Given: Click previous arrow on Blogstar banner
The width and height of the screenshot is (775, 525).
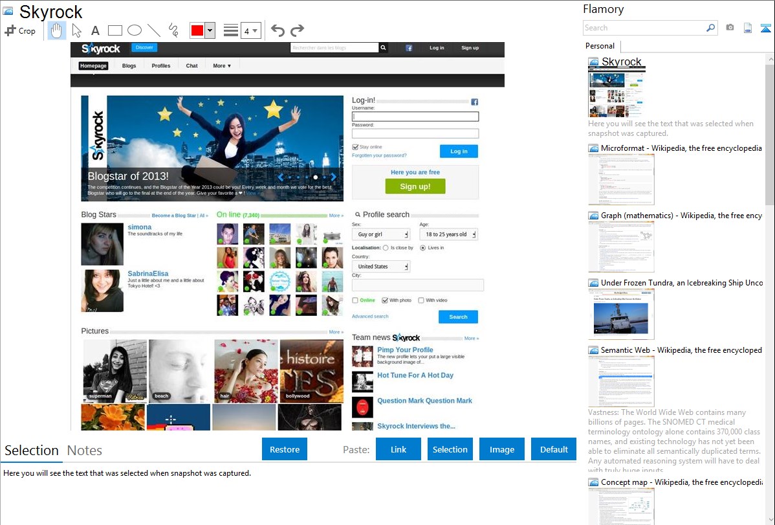Looking at the screenshot, I should pos(281,177).
